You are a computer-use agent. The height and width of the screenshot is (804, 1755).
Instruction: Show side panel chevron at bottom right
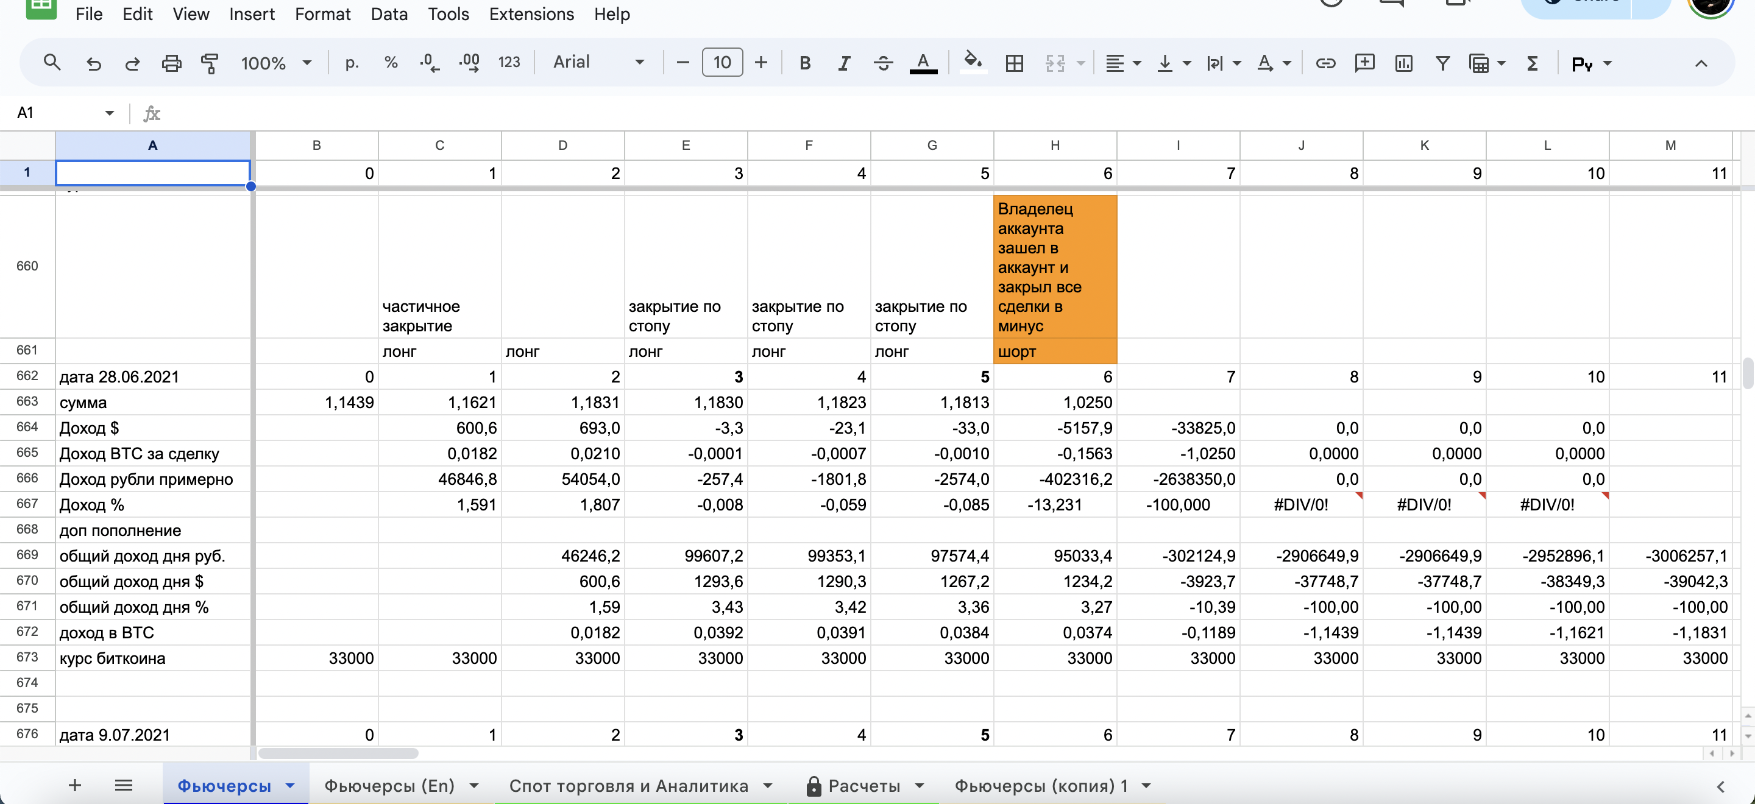pyautogui.click(x=1720, y=786)
